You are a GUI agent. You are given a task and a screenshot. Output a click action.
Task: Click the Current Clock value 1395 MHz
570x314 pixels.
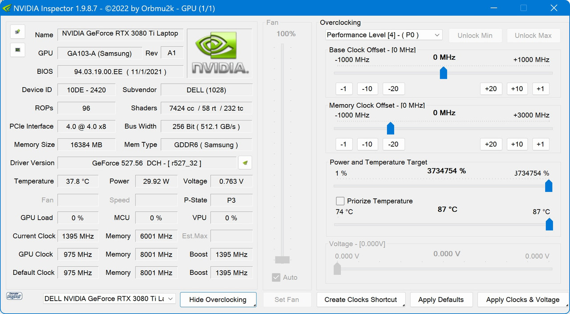[x=78, y=236]
